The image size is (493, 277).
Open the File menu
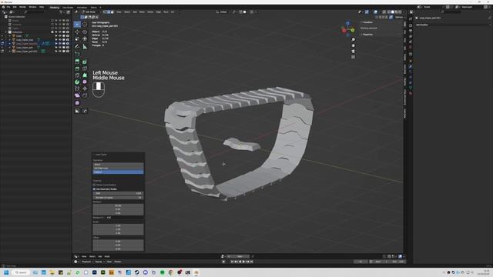[x=8, y=7]
